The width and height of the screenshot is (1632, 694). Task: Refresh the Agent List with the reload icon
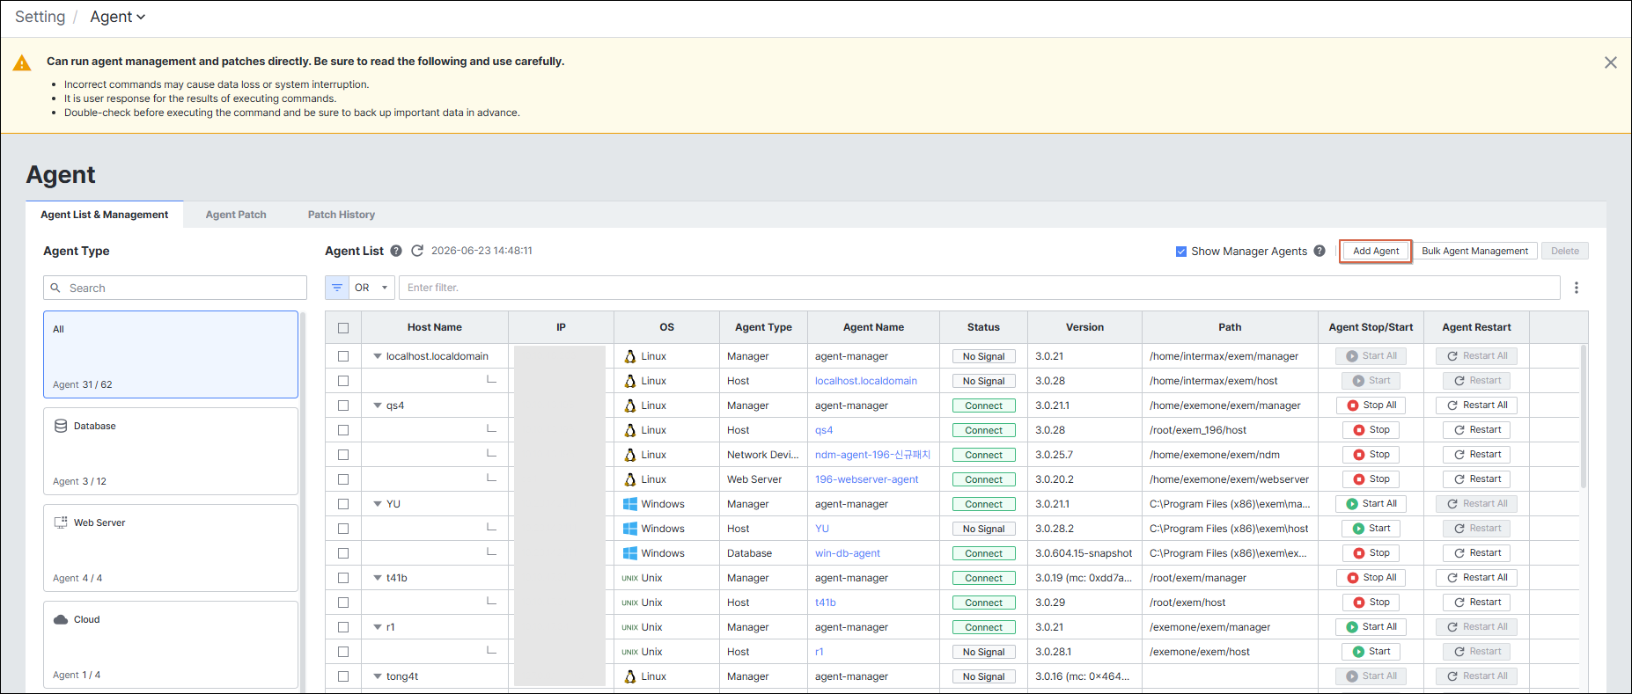[417, 251]
